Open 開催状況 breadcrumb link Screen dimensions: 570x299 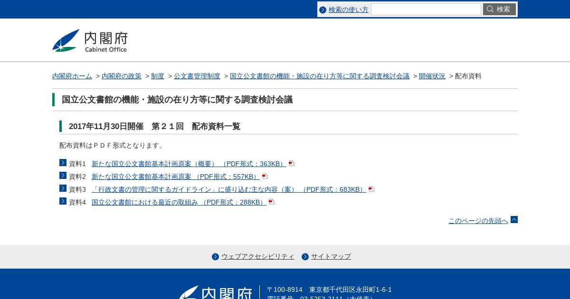[x=432, y=76]
